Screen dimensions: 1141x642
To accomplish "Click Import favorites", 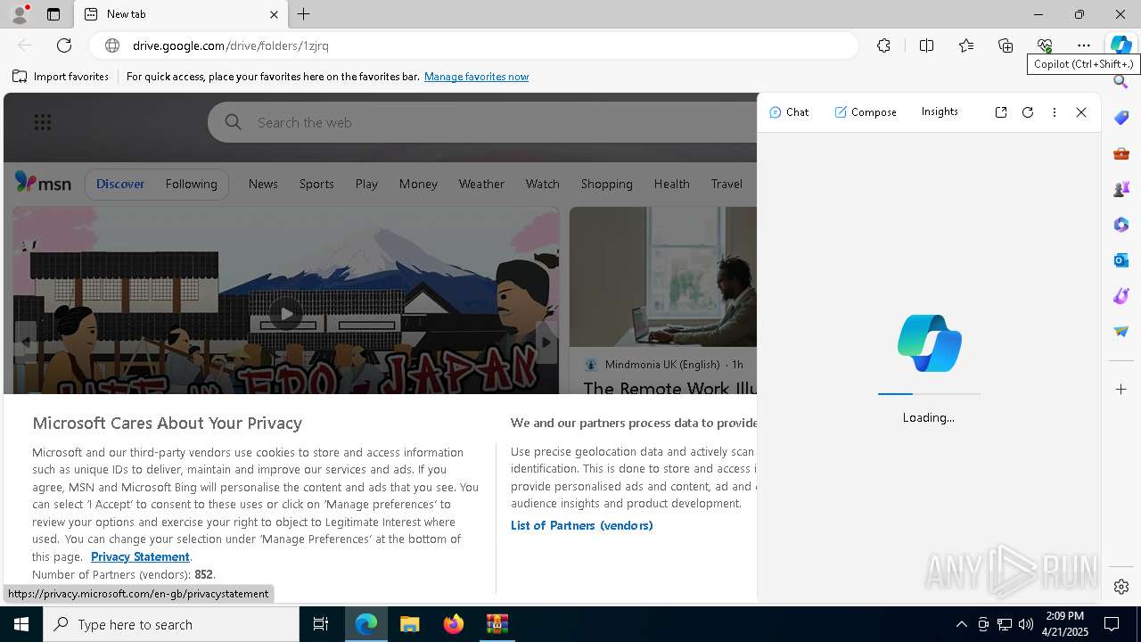I will tap(61, 77).
